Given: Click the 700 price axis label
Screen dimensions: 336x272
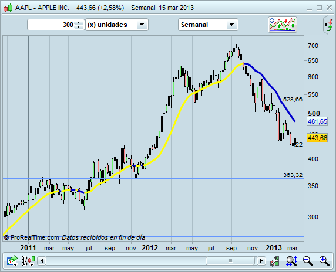Looking at the screenshot, I should [313, 46].
